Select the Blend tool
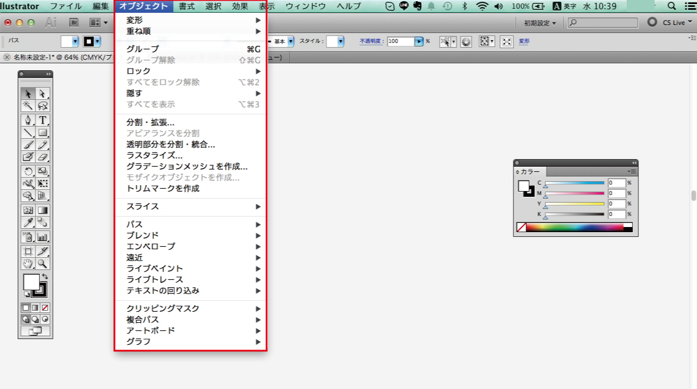Viewport: 697px width, 389px height. (x=42, y=222)
